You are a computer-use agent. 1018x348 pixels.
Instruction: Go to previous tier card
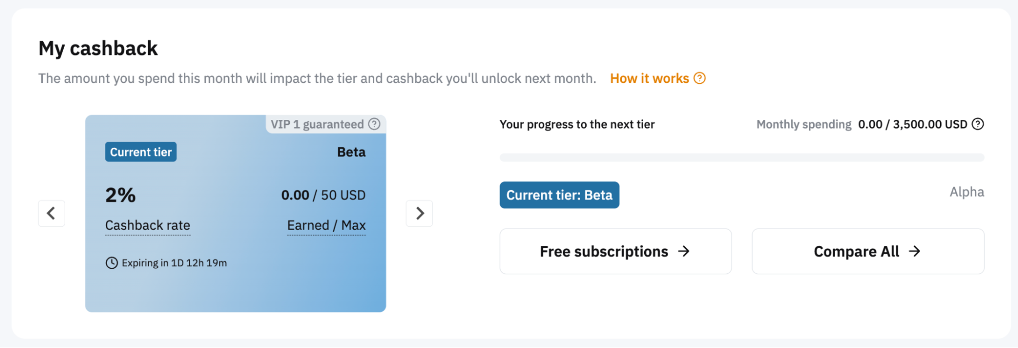pos(51,213)
